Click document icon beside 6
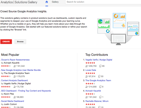 (100, 87)
